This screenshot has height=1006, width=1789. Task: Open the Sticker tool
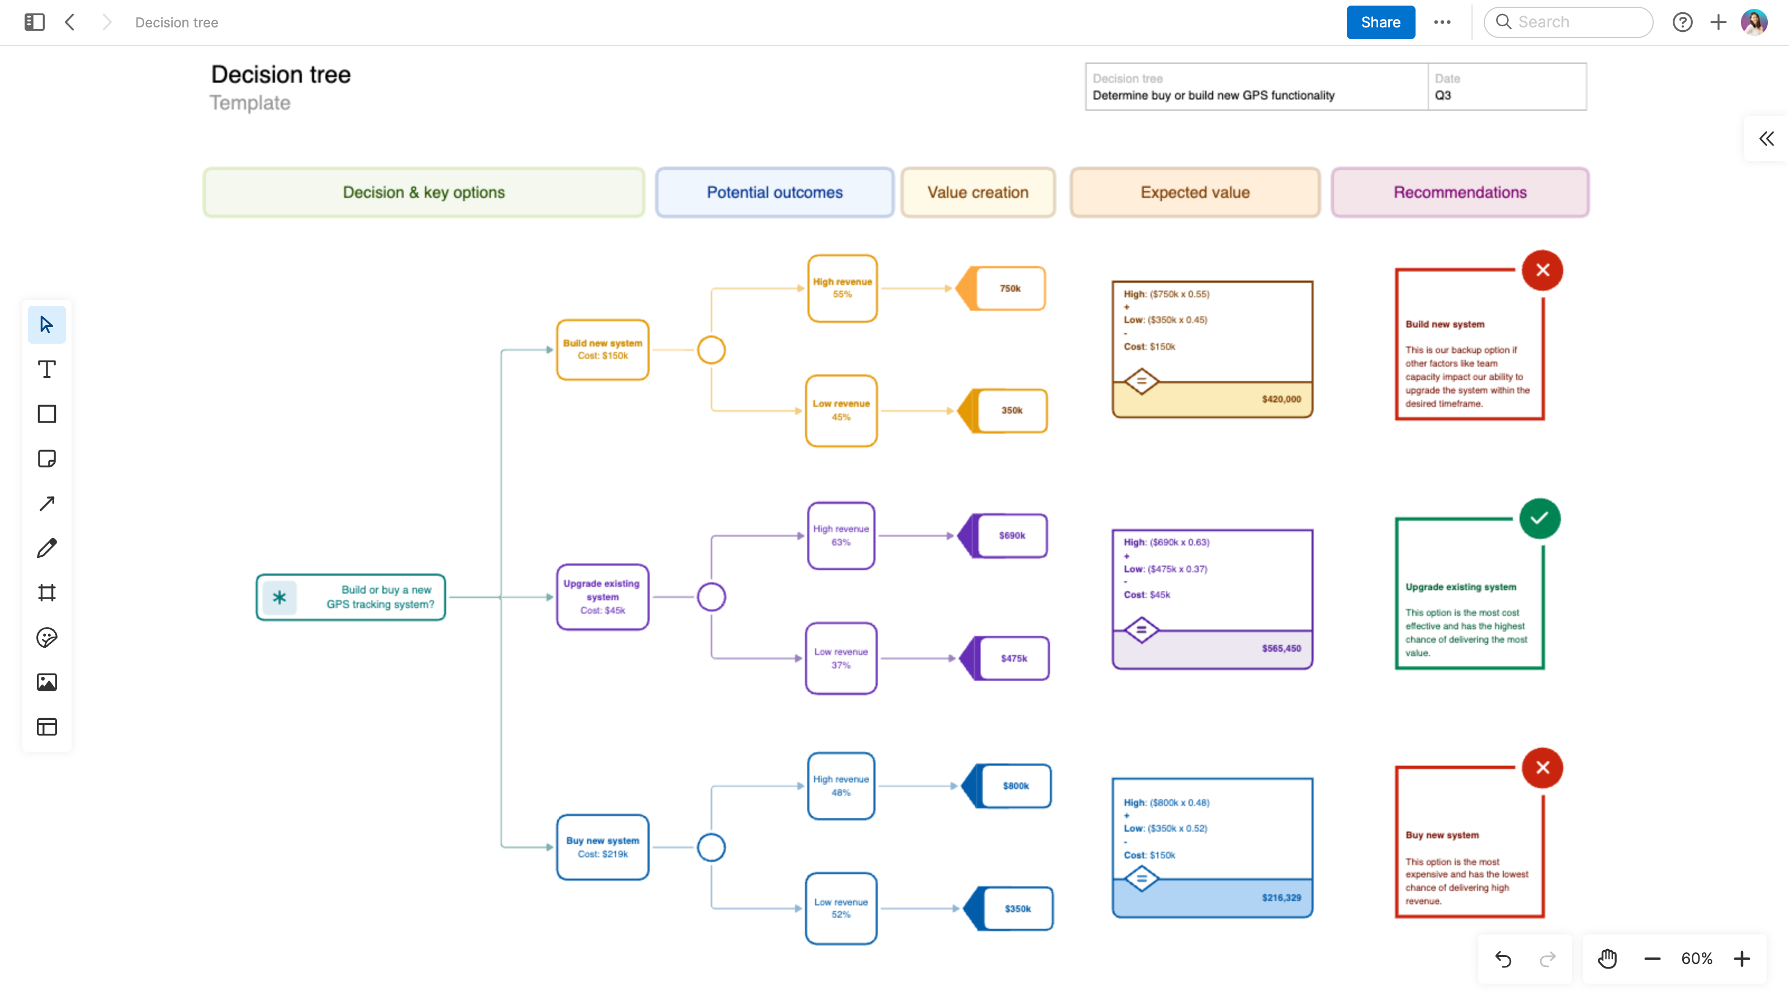[46, 637]
